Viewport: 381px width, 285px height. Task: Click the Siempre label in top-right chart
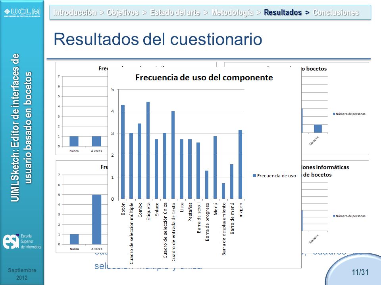coord(314,141)
